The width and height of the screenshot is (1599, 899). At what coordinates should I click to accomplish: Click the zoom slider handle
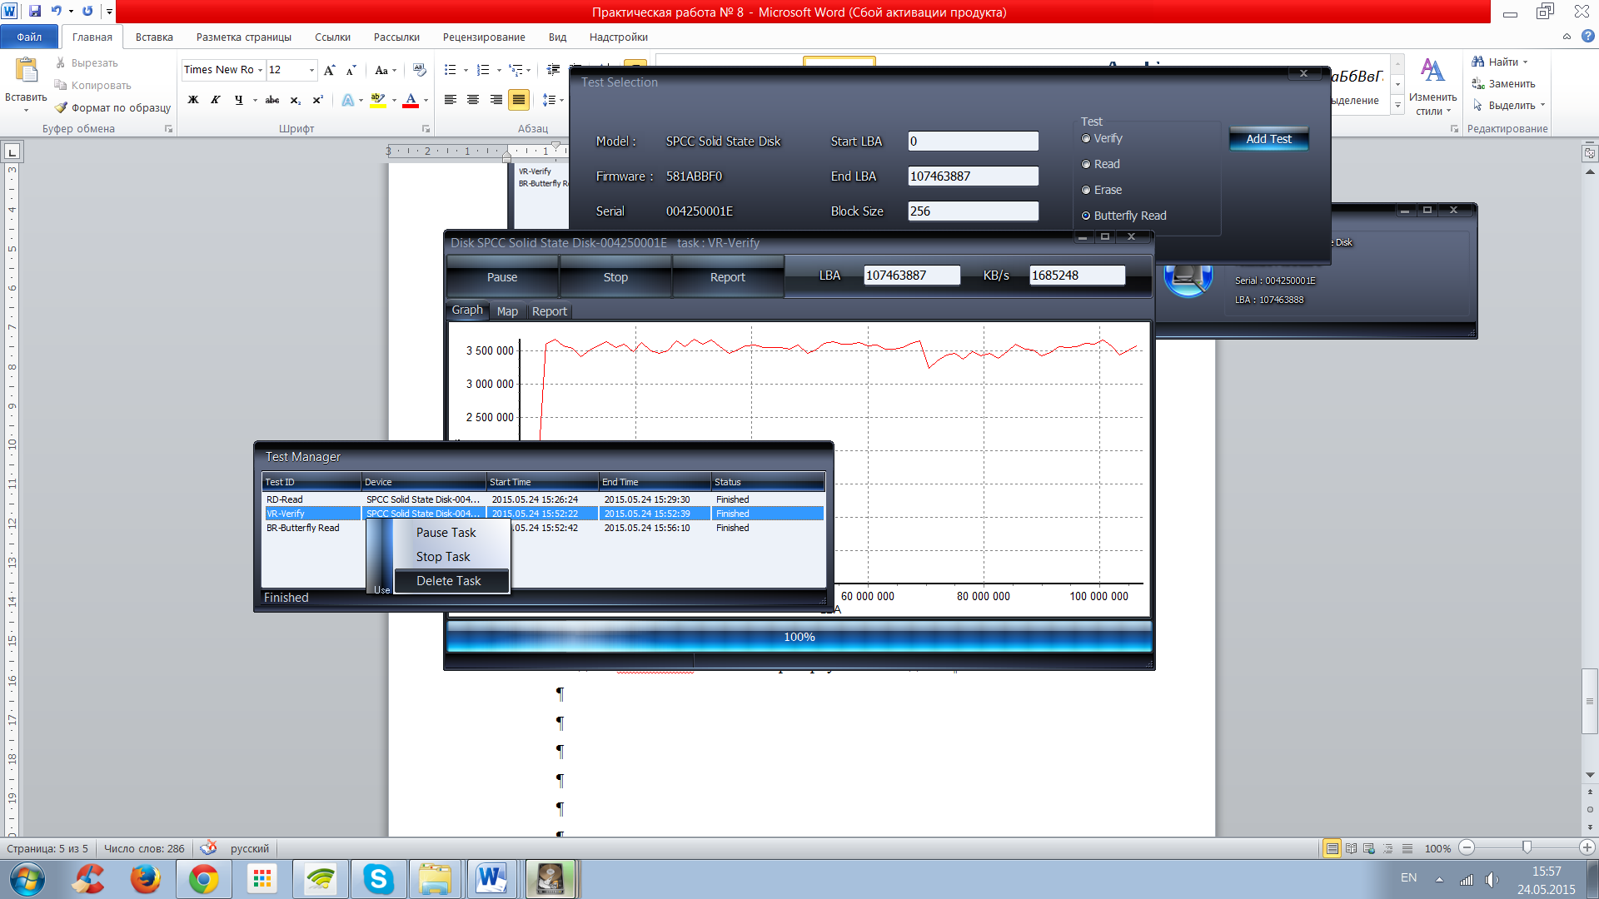pos(1527,847)
